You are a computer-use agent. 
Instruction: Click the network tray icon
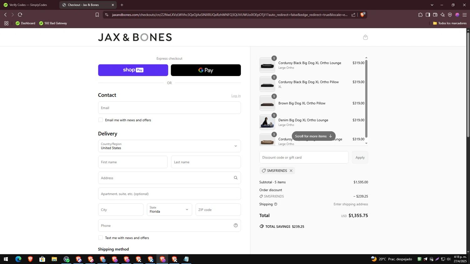tap(443, 259)
